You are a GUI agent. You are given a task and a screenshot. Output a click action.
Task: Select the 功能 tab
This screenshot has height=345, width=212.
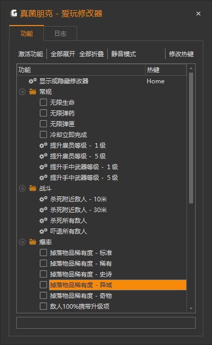(x=27, y=33)
